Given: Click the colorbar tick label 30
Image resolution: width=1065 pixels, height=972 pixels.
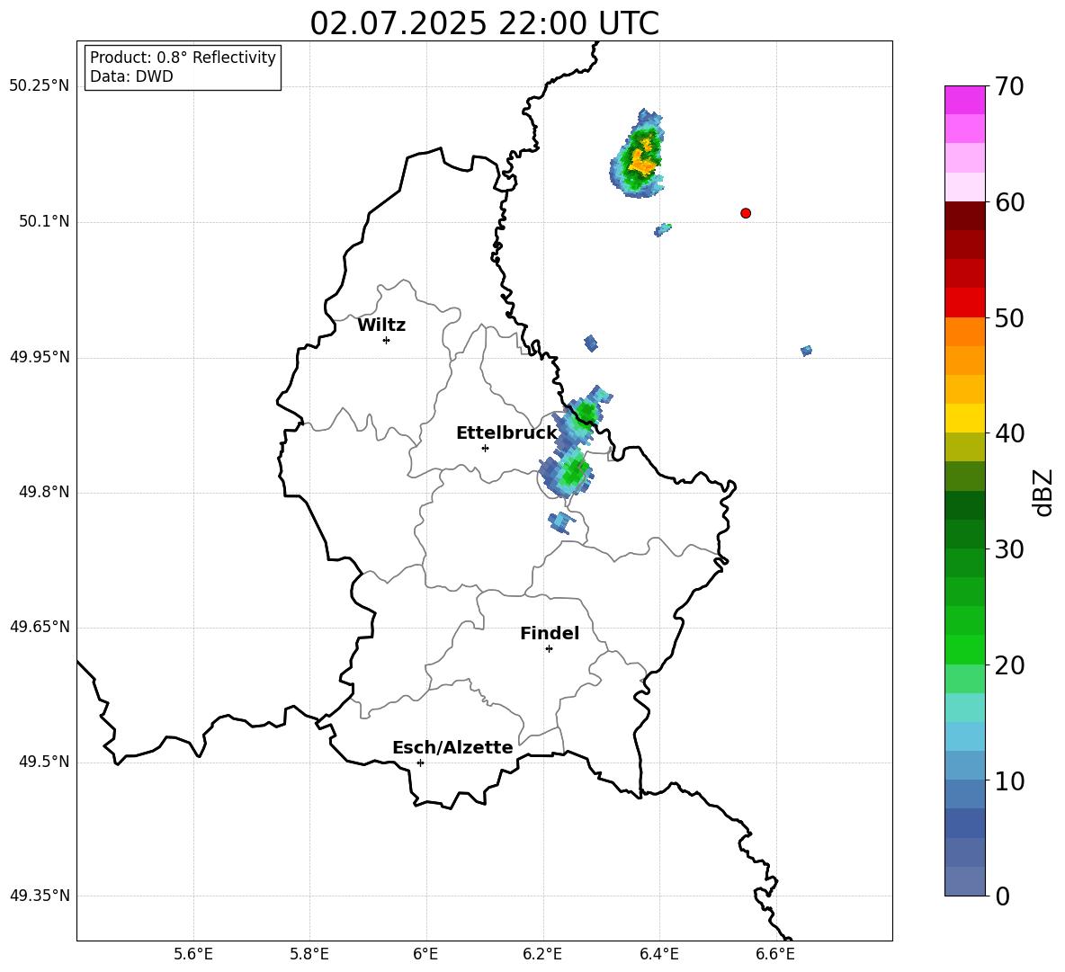Looking at the screenshot, I should click(x=1009, y=549).
